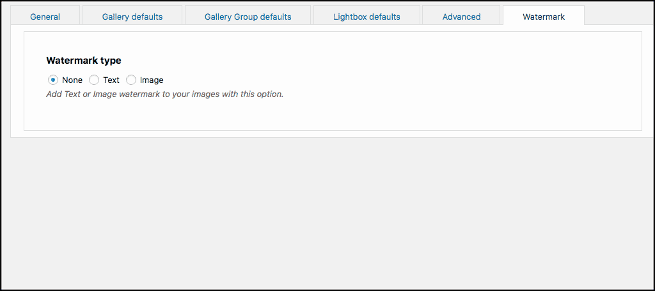This screenshot has height=291, width=655.
Task: Click the "Watermark type" heading
Action: click(84, 61)
